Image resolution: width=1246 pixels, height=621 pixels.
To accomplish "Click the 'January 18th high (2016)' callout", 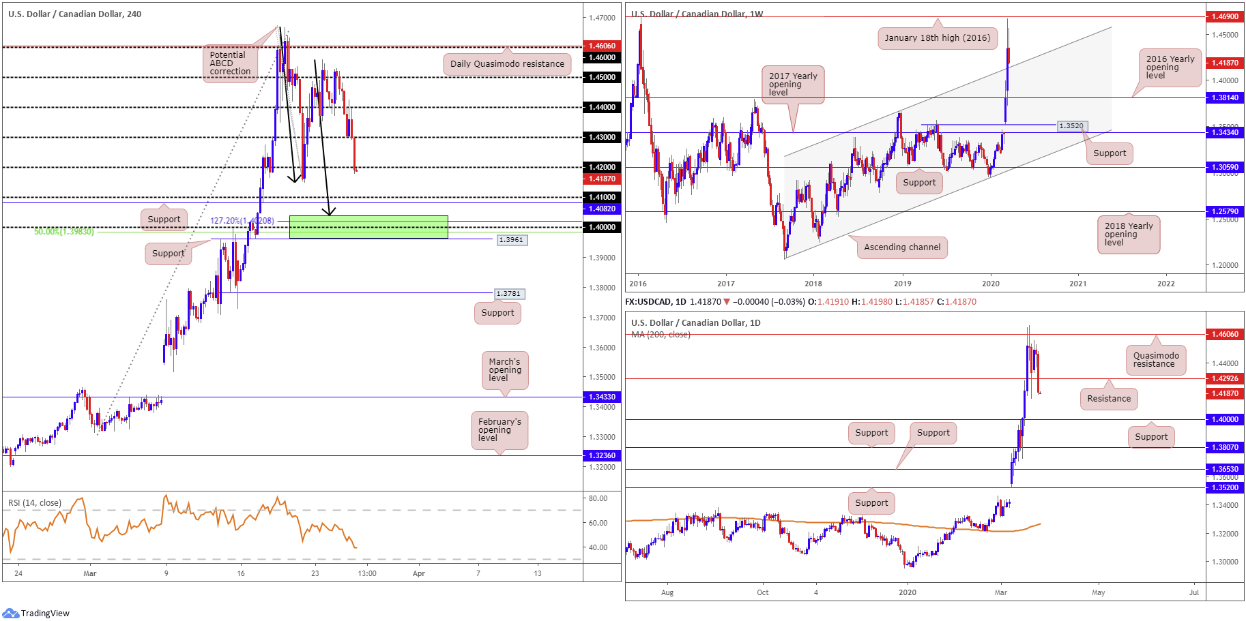I will [x=938, y=38].
